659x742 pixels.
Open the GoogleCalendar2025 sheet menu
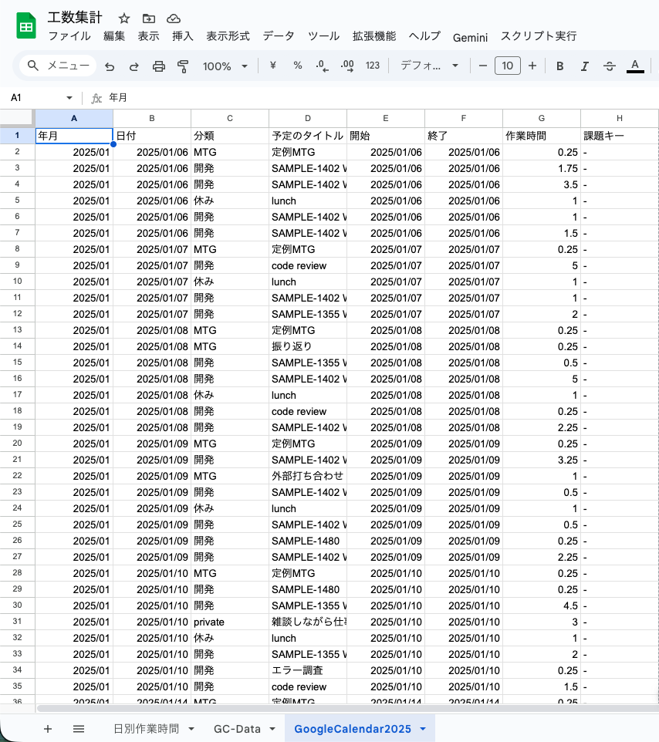422,728
